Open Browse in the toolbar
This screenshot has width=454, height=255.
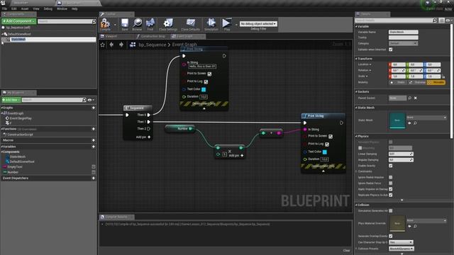[x=137, y=24]
